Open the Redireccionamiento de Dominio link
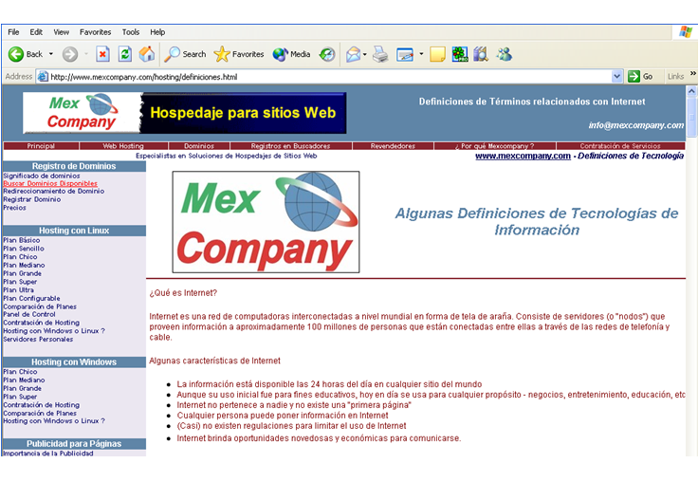The image size is (698, 482). 54,191
